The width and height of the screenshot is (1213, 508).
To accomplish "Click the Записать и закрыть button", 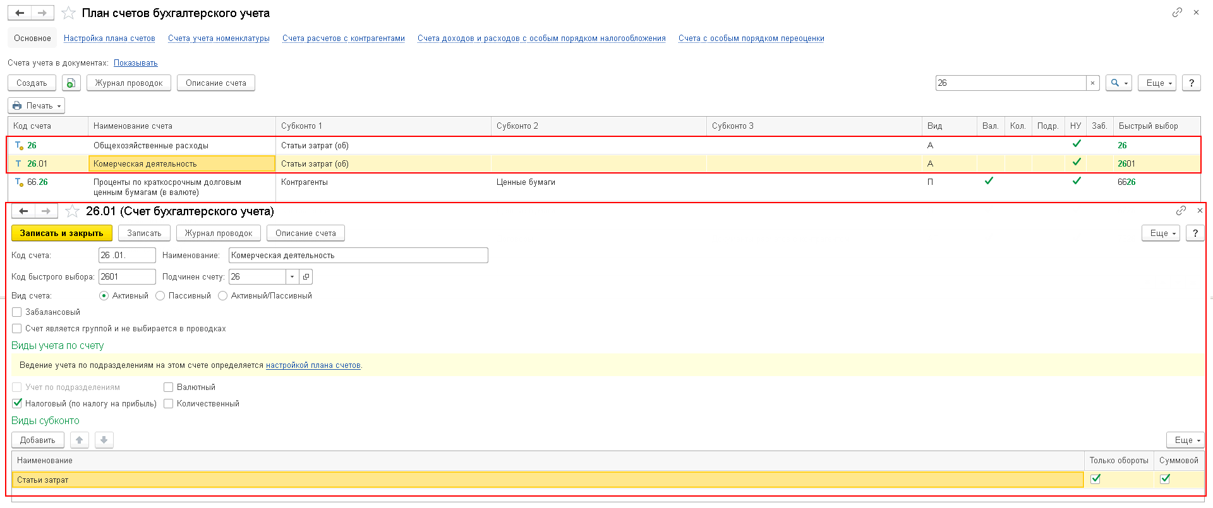I will point(62,233).
